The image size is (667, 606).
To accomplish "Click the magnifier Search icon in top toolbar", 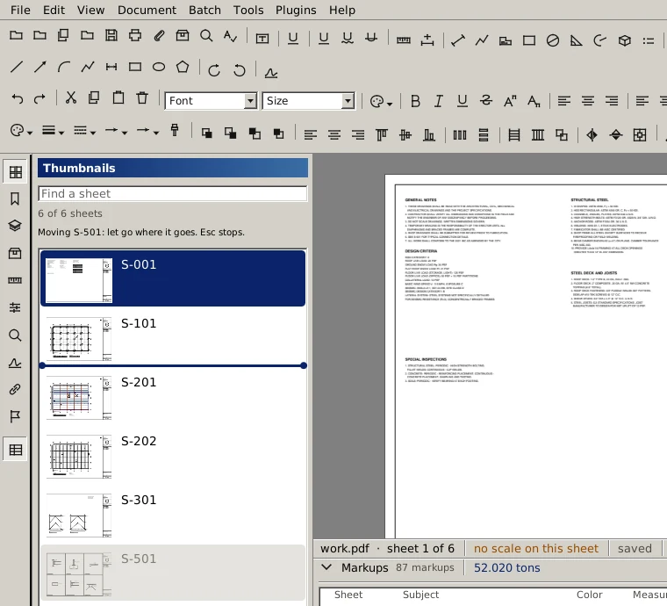I will 206,35.
